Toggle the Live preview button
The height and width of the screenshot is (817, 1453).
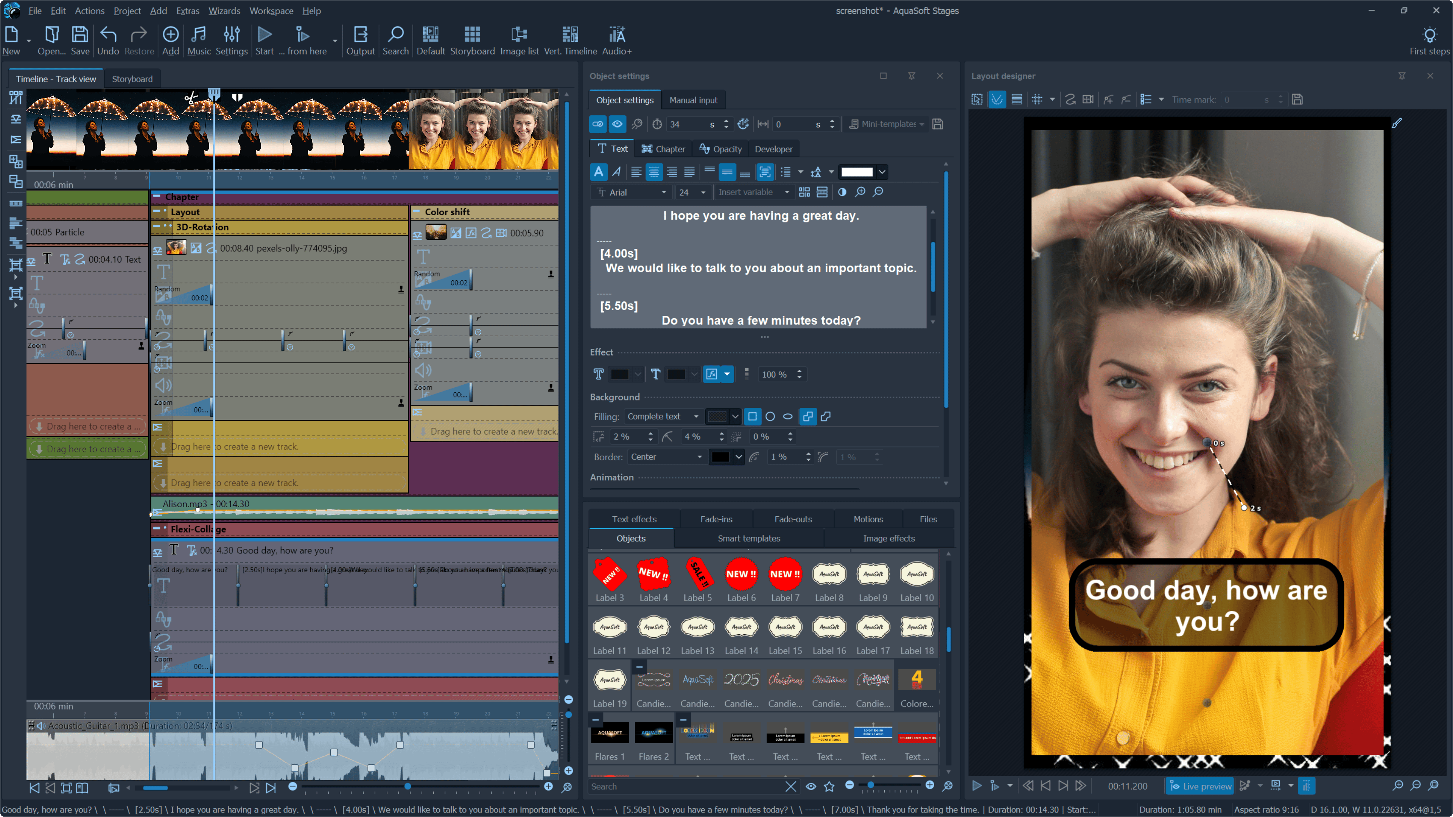click(x=1200, y=786)
